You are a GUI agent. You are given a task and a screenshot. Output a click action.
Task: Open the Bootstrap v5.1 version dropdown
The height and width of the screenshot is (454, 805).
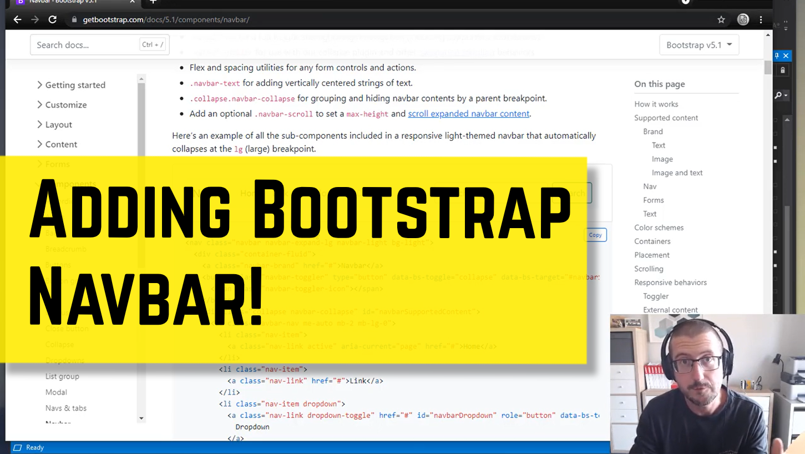click(699, 45)
